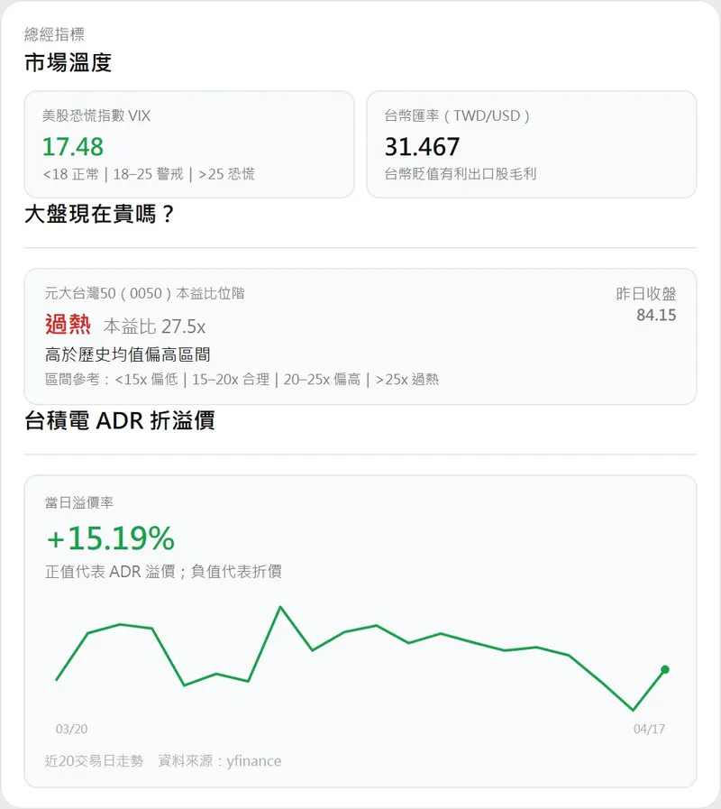Click the latest data point dot on chart
This screenshot has width=721, height=809.
[665, 669]
